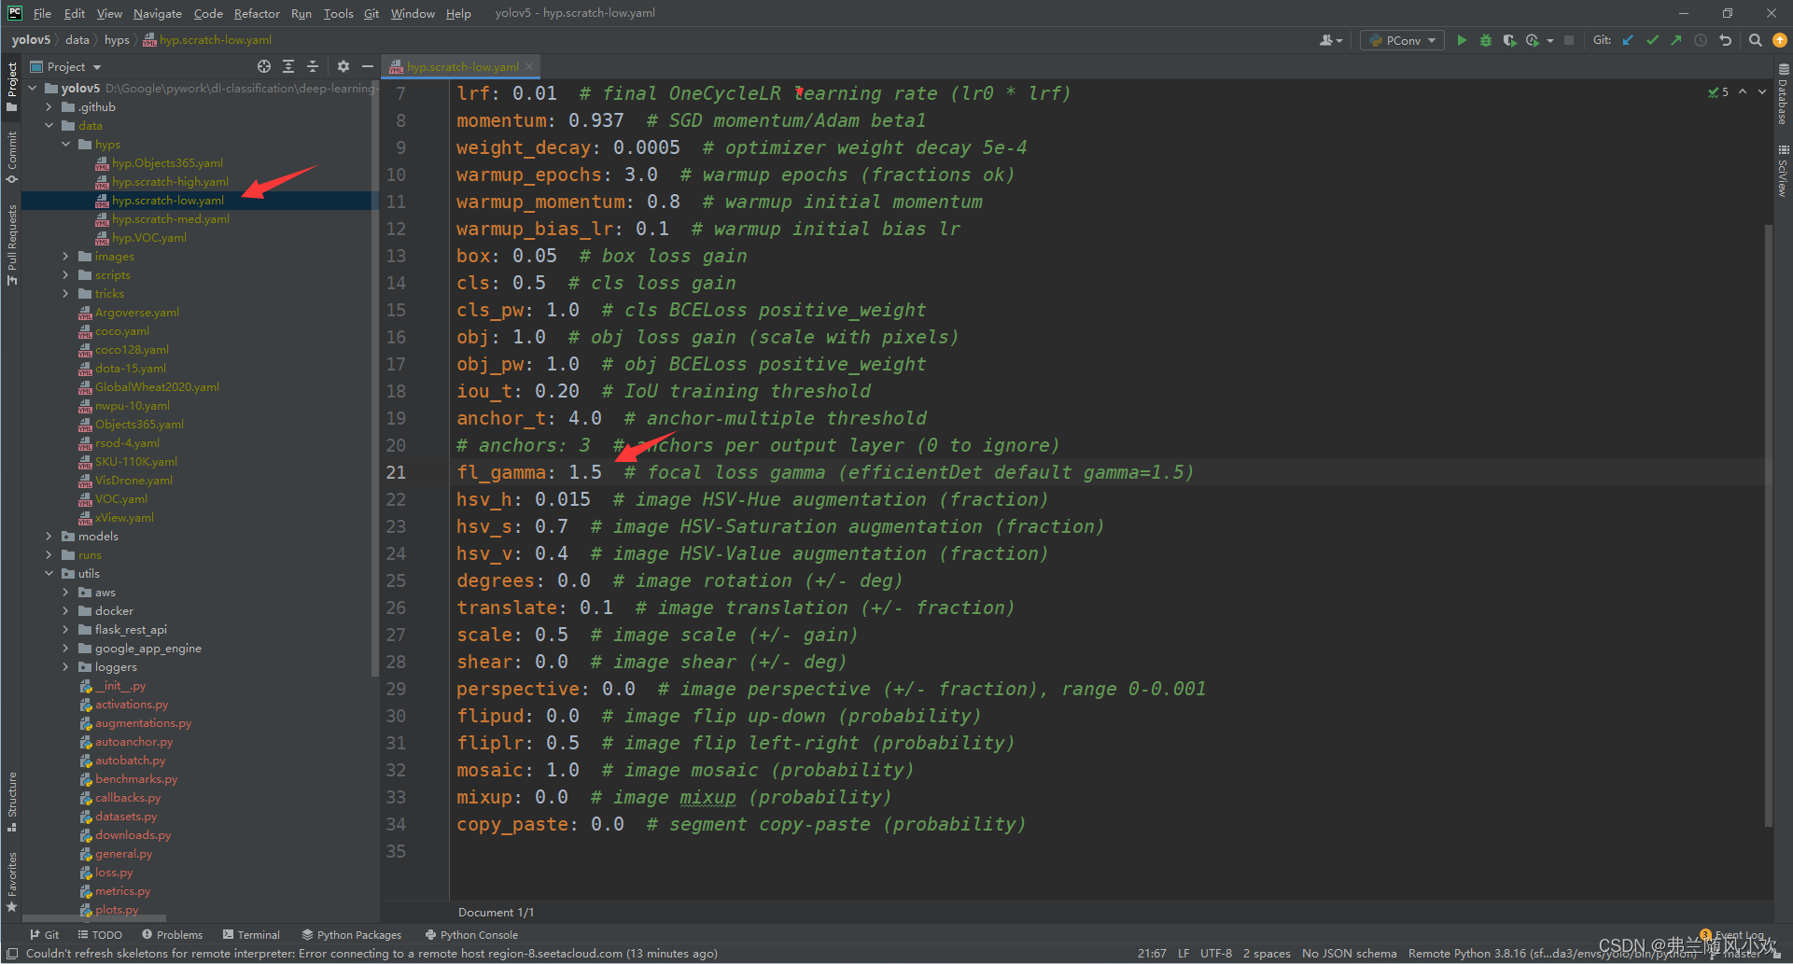Image resolution: width=1793 pixels, height=964 pixels.
Task: Close the hyp.scratch-low.yaml tab
Action: 529,66
